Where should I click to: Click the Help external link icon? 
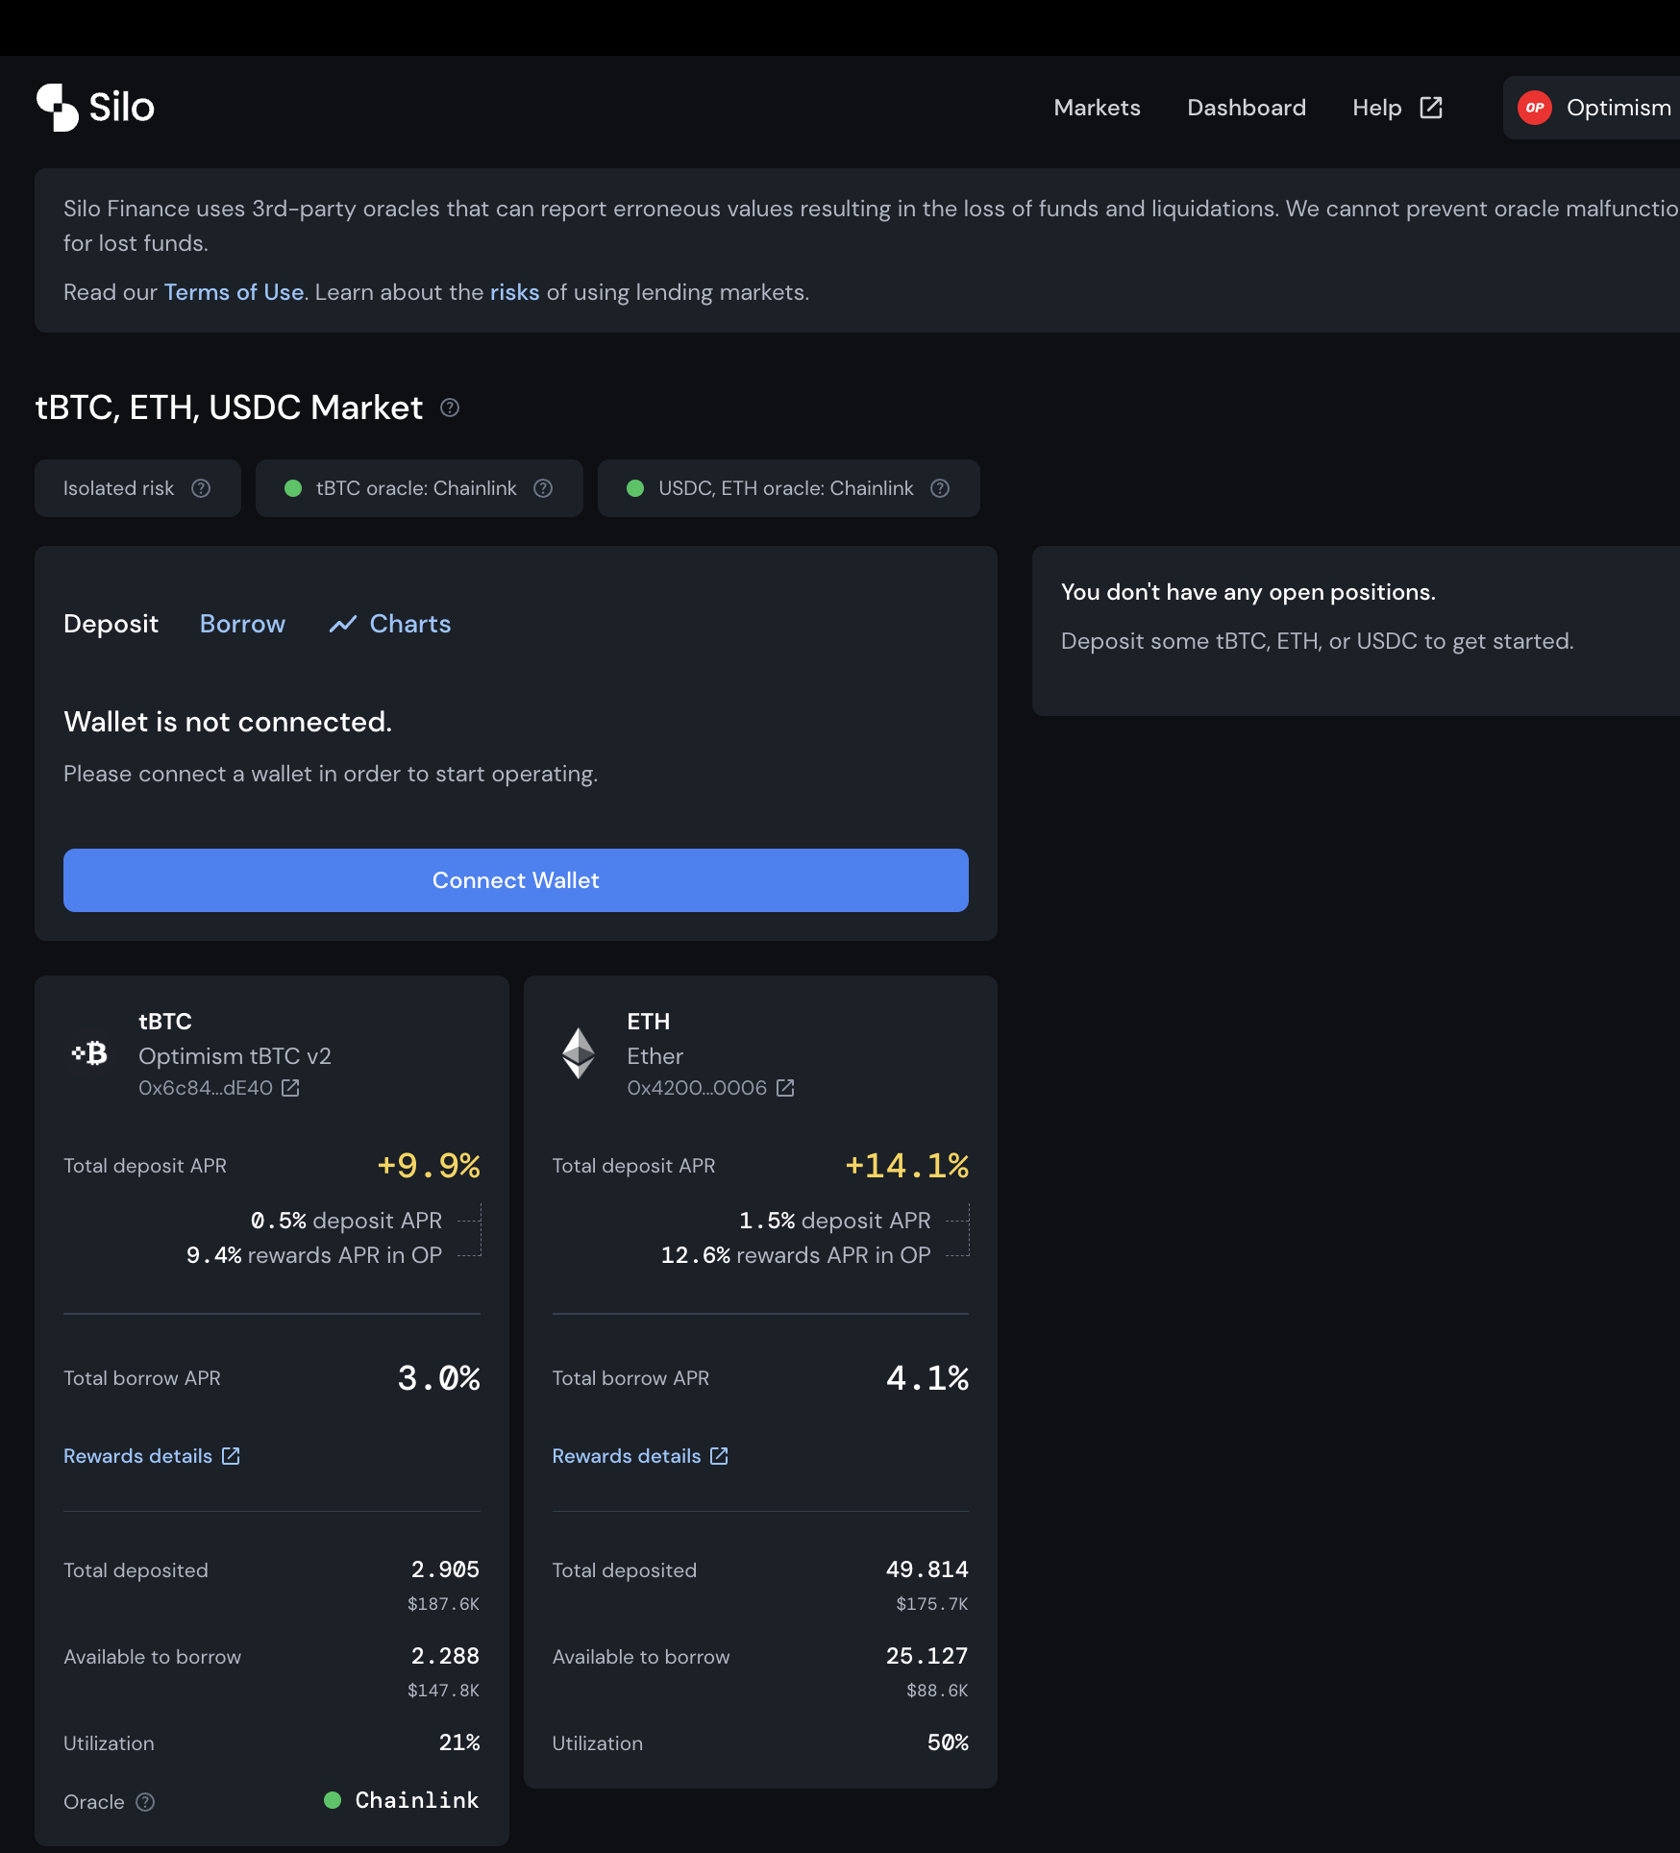tap(1431, 108)
